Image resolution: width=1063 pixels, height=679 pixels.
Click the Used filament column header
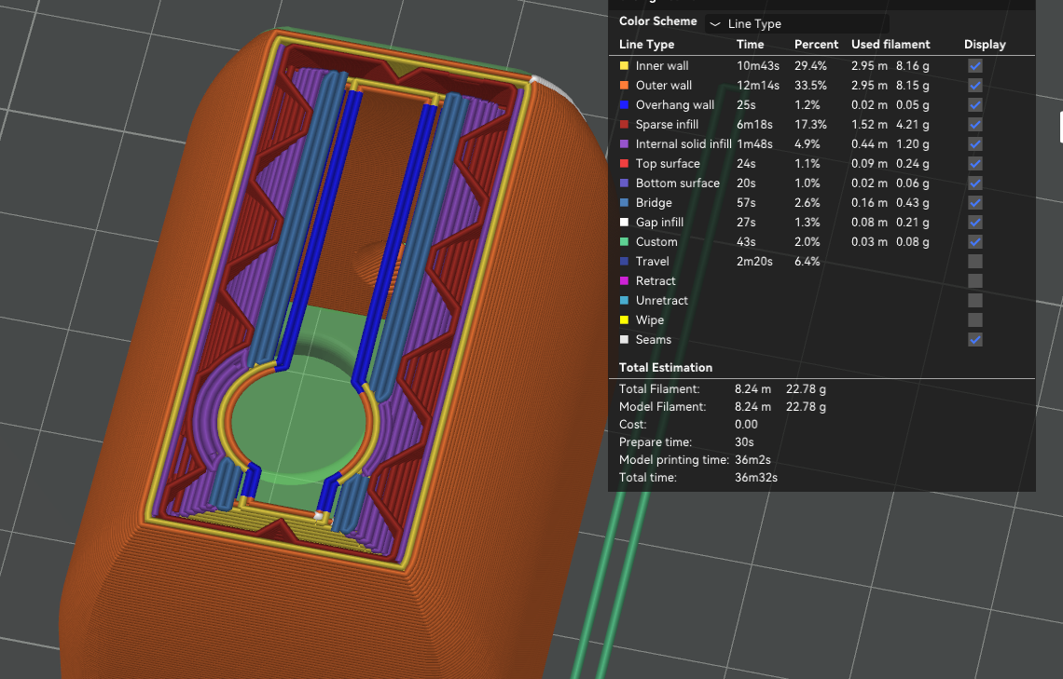tap(890, 45)
